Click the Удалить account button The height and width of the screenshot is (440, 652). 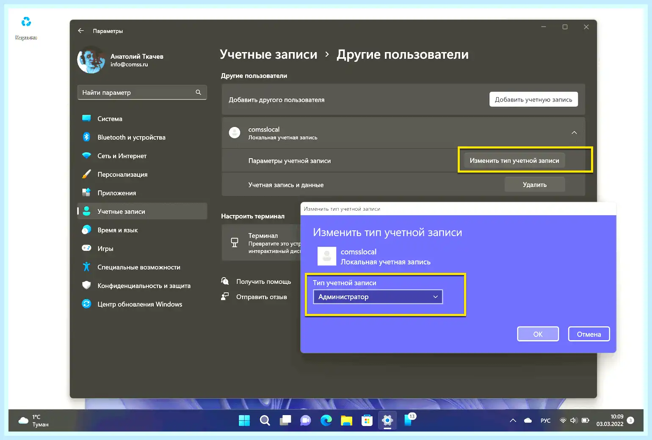[x=535, y=185]
